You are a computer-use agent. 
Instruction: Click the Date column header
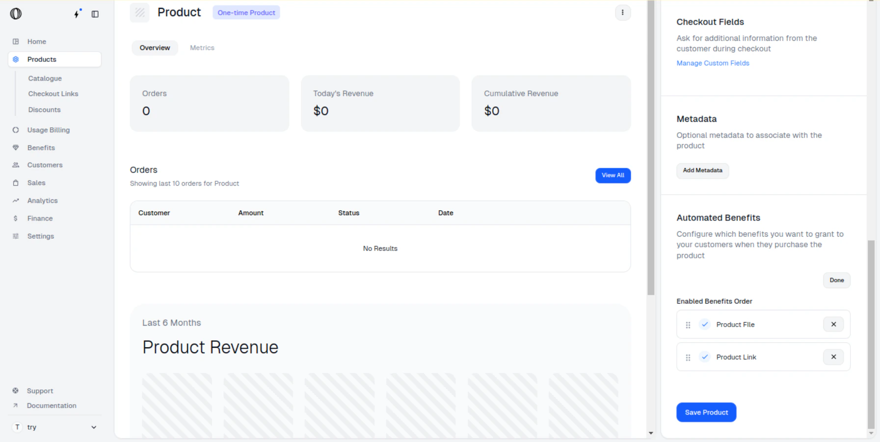(x=446, y=213)
